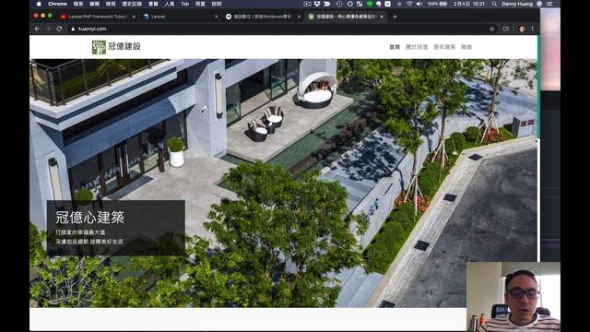The image size is (590, 332).
Task: Open the Chrome profile avatar
Action: 522,29
